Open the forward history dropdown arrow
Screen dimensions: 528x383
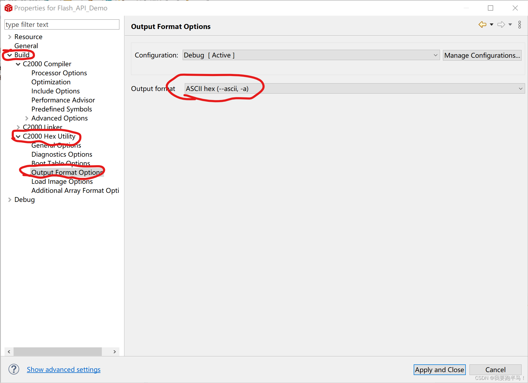coord(510,25)
